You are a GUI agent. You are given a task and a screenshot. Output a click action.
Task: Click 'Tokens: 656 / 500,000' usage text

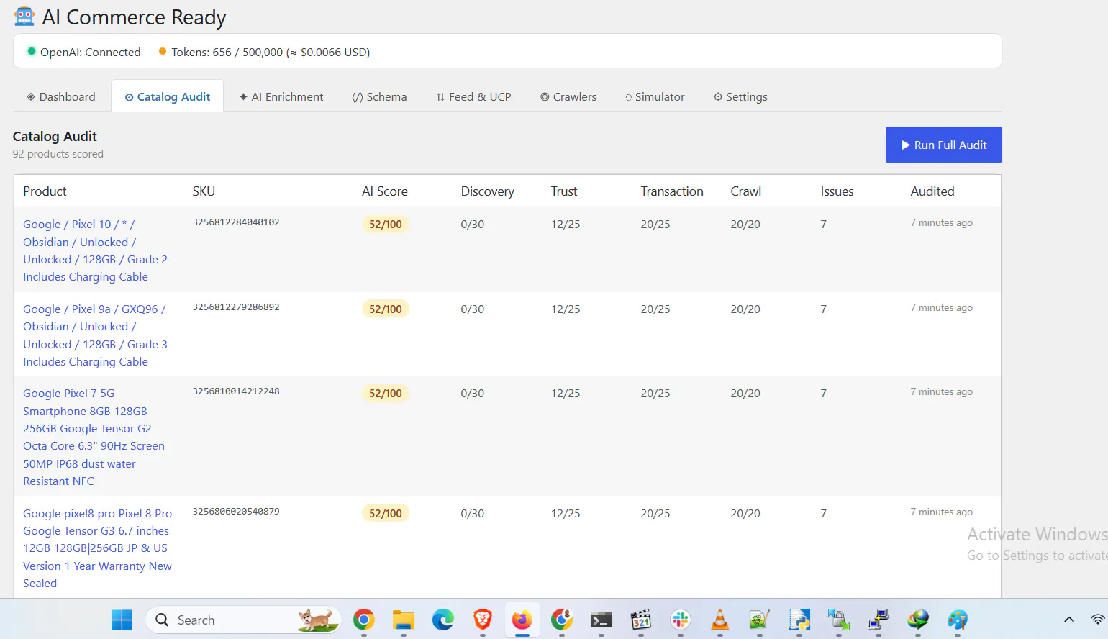click(x=227, y=53)
